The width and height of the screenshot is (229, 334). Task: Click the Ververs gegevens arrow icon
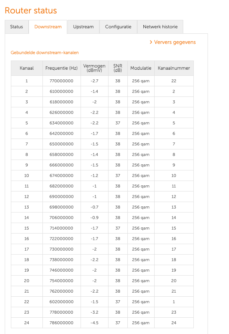pos(151,42)
